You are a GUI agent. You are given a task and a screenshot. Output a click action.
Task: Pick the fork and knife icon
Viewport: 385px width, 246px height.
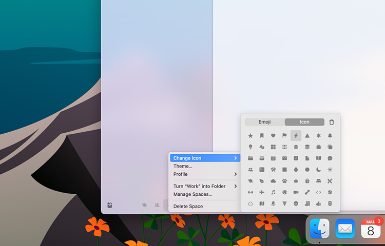(x=330, y=181)
